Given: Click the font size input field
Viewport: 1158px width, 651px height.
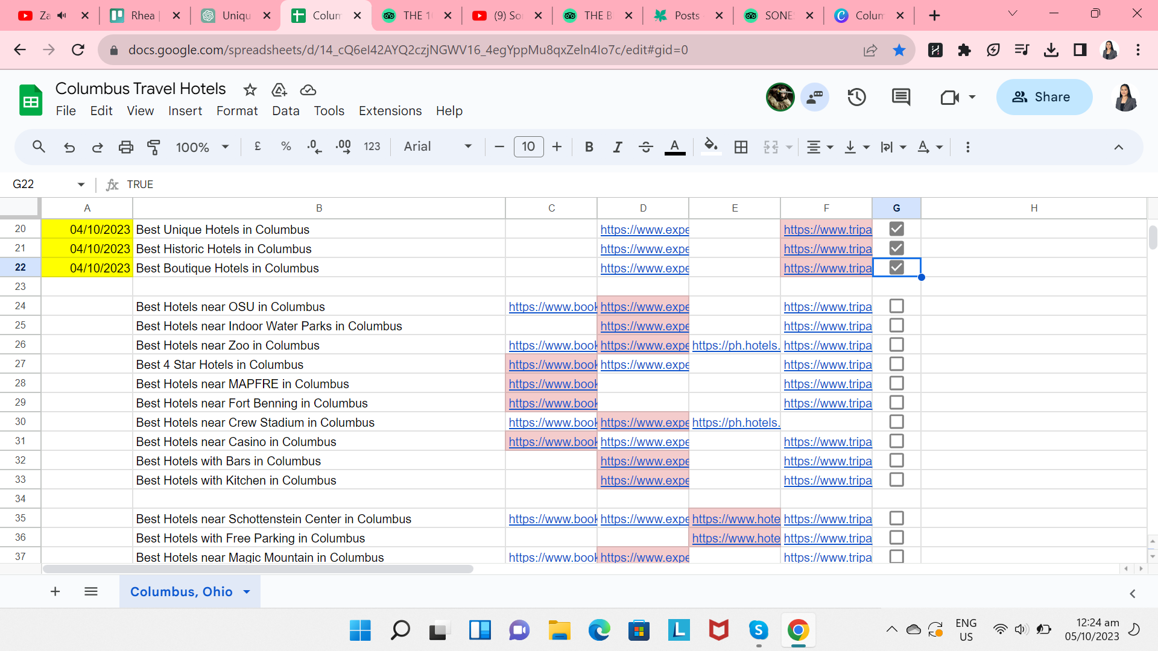Looking at the screenshot, I should [x=528, y=146].
